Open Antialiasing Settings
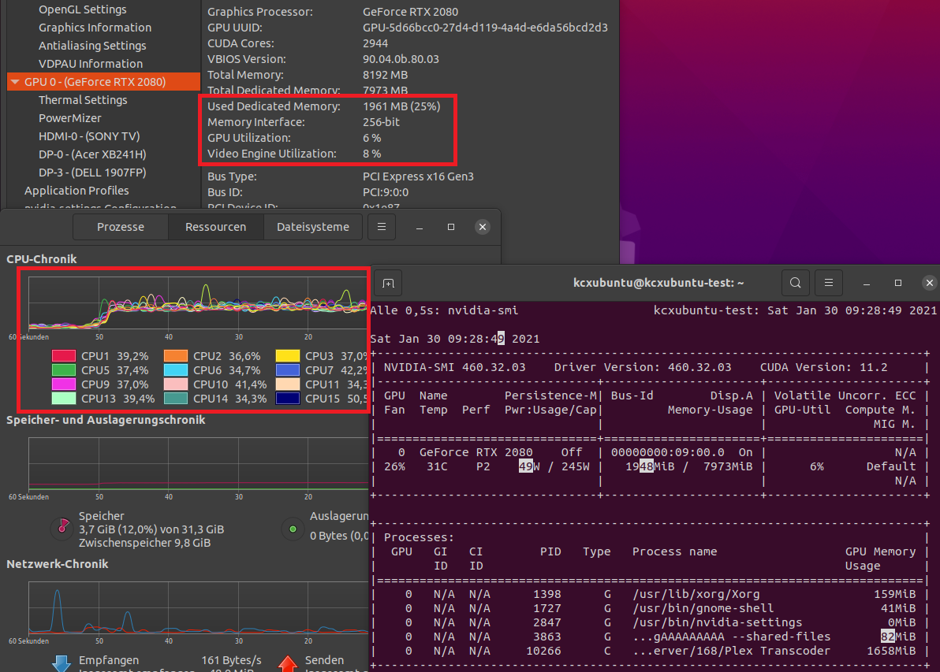The image size is (940, 672). click(x=92, y=46)
